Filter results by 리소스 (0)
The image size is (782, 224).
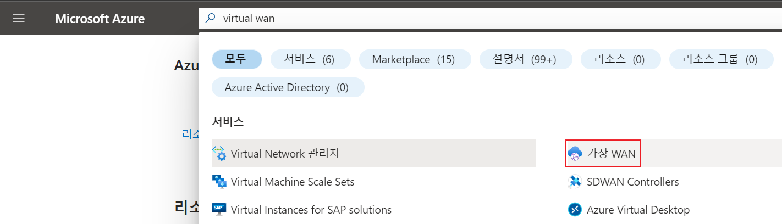620,59
